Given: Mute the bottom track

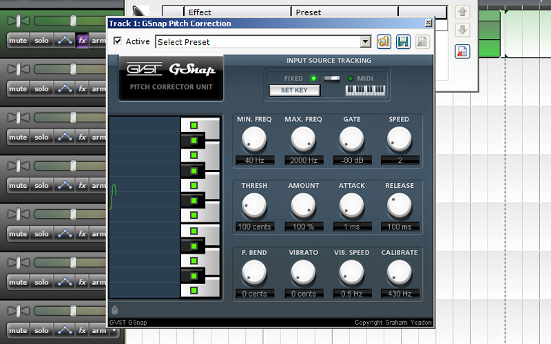Looking at the screenshot, I should (18, 331).
